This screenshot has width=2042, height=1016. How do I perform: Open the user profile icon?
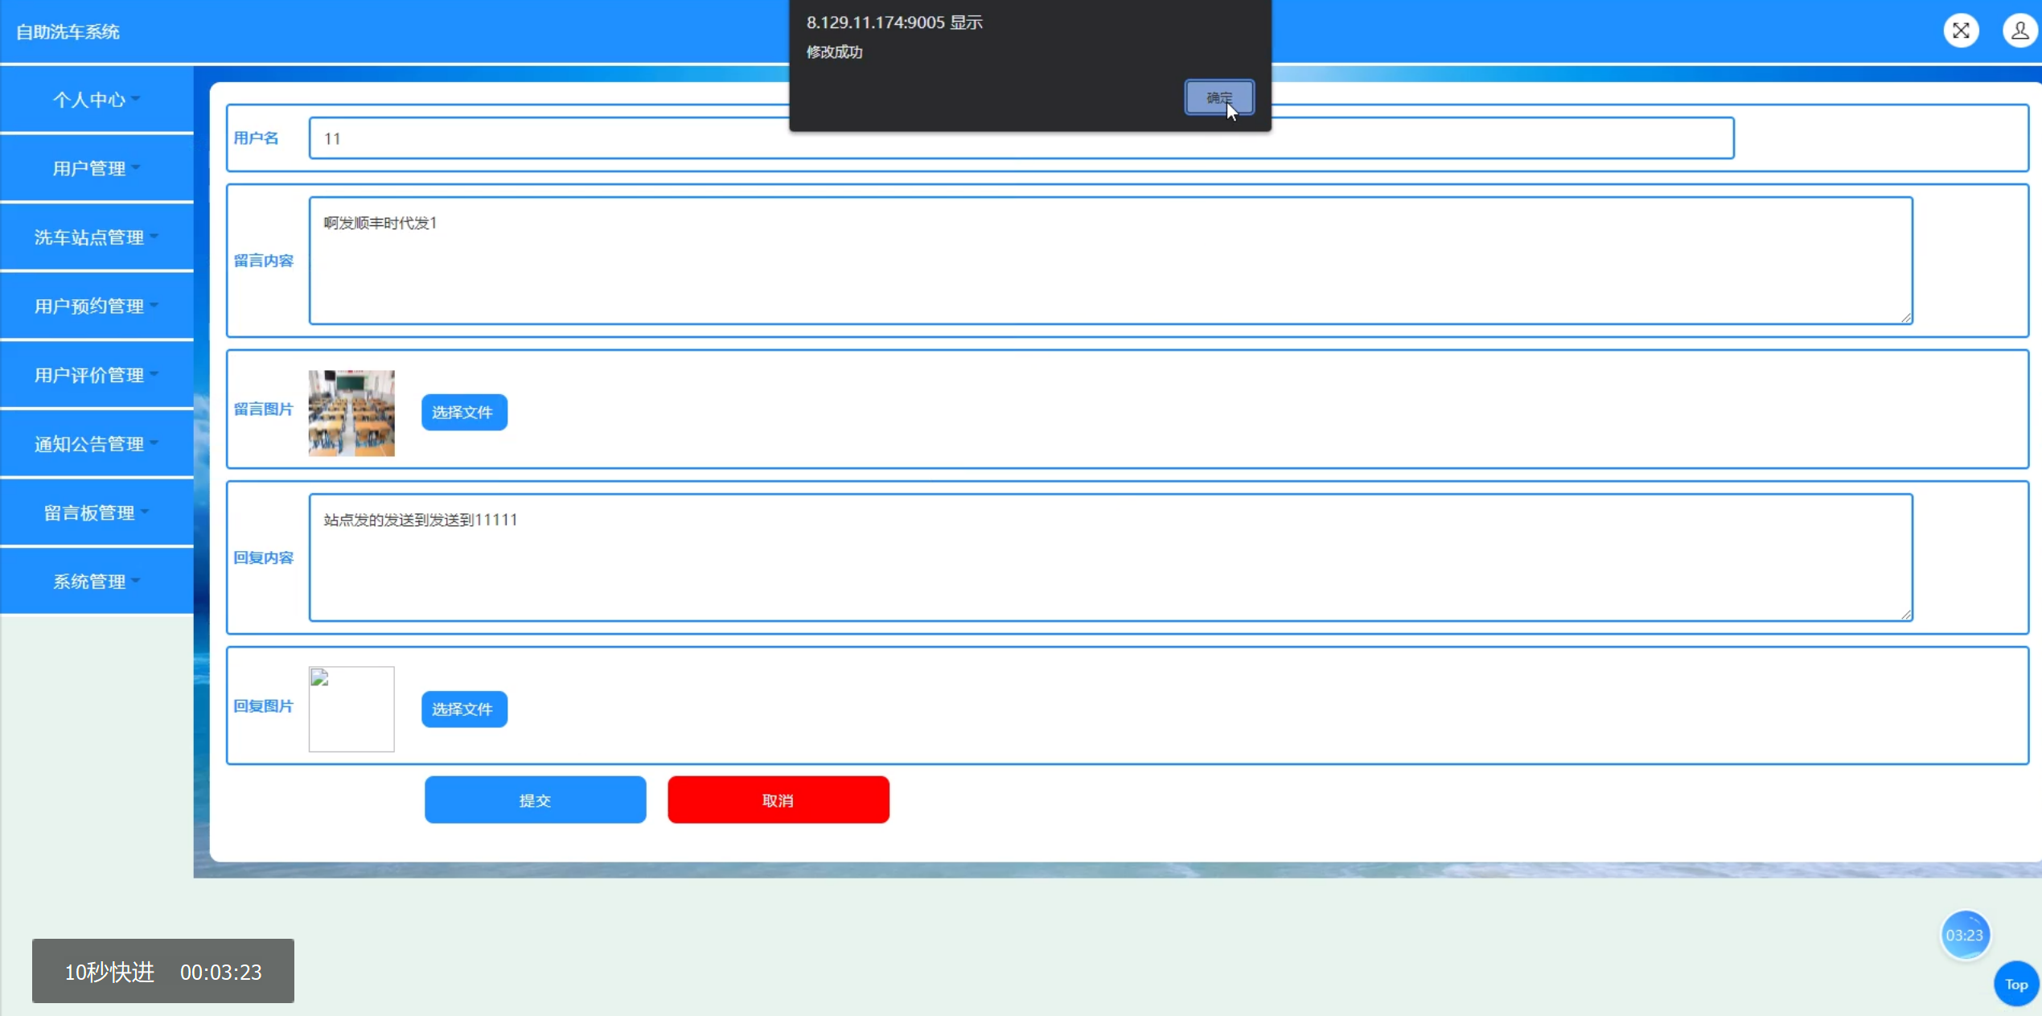2019,31
